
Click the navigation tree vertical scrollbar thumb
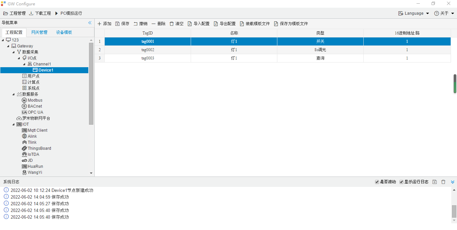pos(91,84)
